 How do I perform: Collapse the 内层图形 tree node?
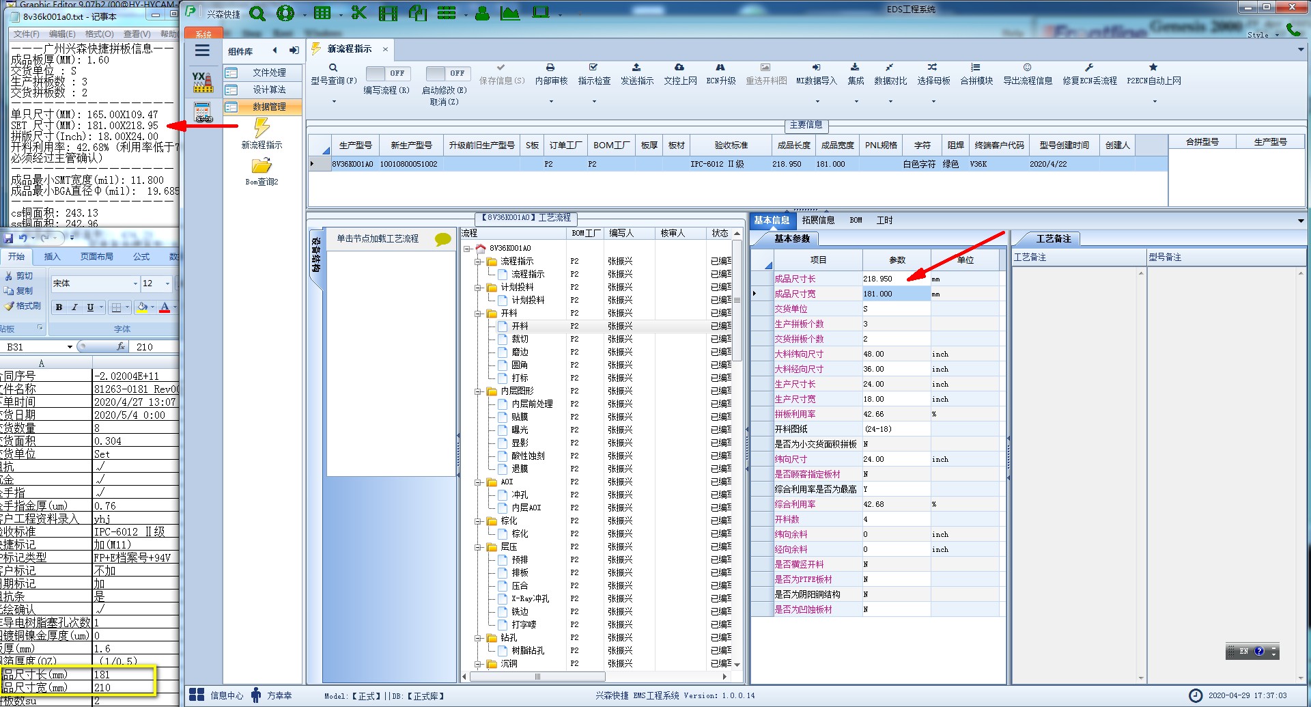pyautogui.click(x=479, y=391)
